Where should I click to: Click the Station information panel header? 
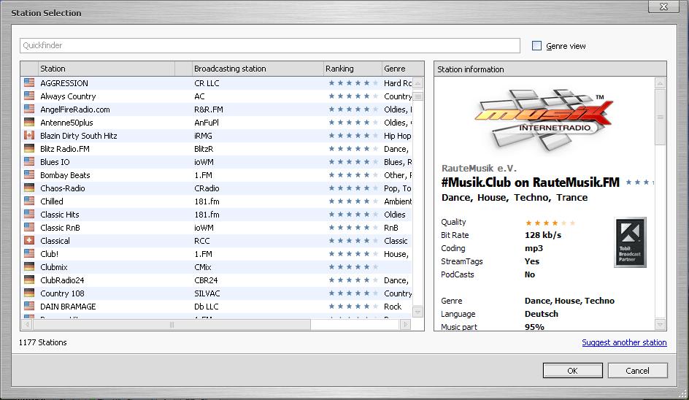coord(550,69)
